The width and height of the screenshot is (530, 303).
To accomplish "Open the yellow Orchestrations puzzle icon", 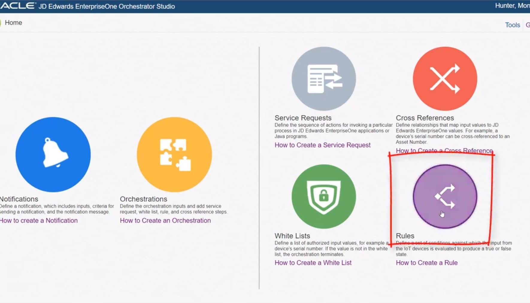I will (174, 154).
